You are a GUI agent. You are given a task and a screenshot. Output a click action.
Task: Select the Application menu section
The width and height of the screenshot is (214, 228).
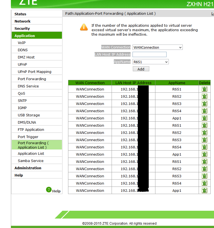(x=37, y=35)
